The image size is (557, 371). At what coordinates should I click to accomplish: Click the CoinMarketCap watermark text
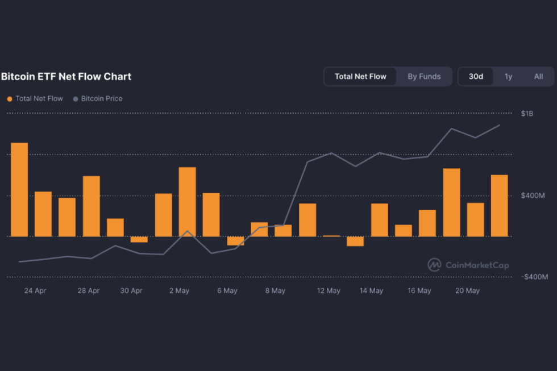(x=477, y=265)
